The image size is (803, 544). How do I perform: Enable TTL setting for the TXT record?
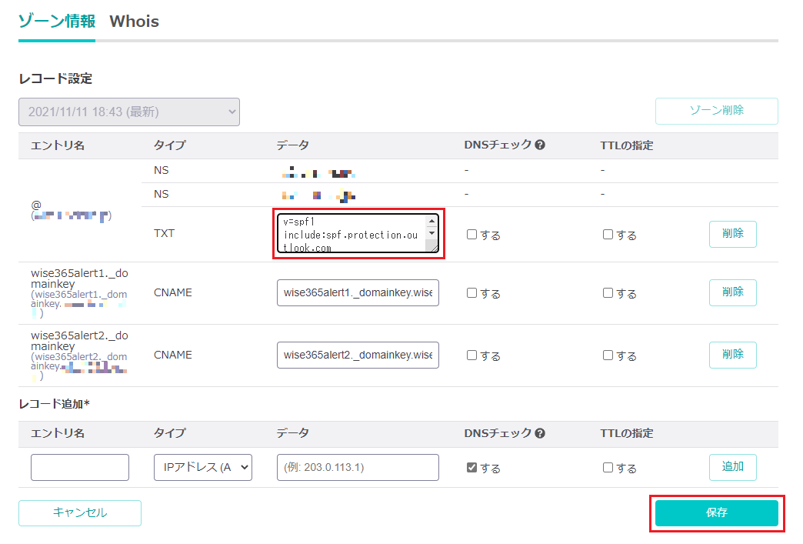tap(608, 235)
